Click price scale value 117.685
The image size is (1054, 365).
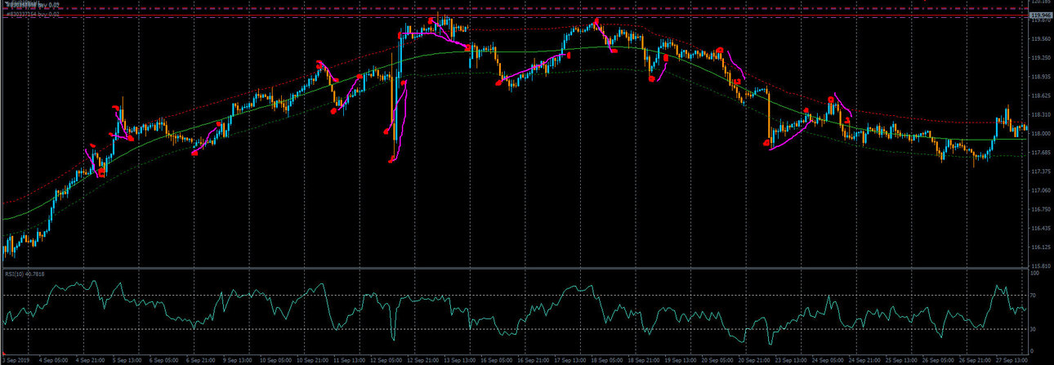click(1040, 152)
